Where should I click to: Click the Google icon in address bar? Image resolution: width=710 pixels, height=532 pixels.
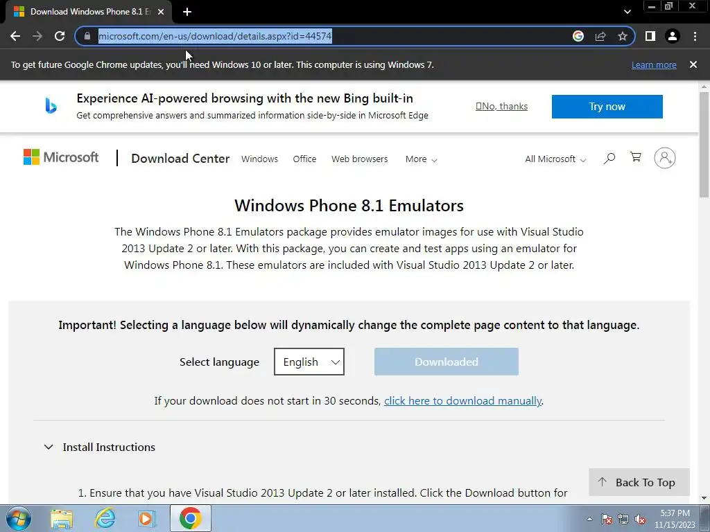(578, 36)
